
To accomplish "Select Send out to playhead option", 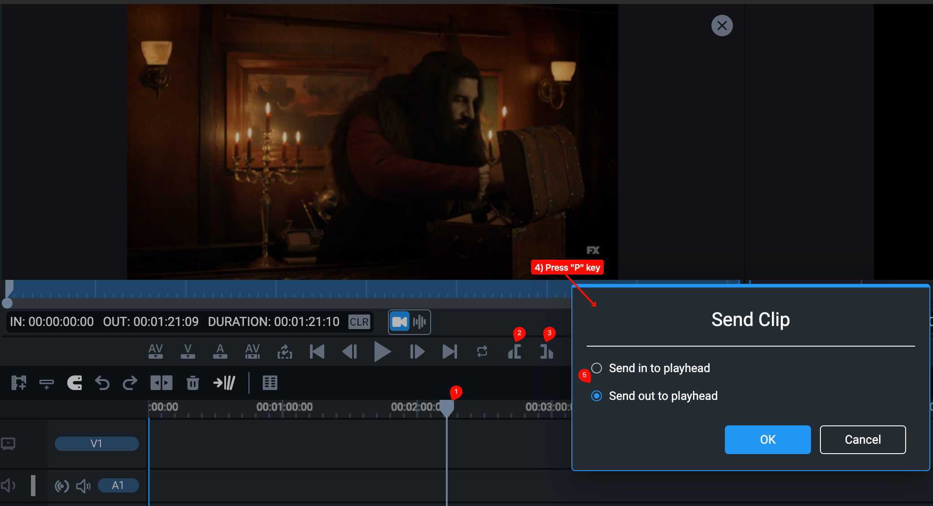I will (654, 396).
